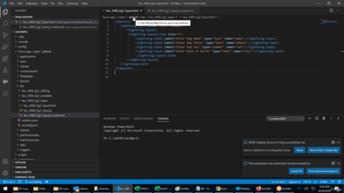The height and width of the screenshot is (193, 344).
Task: Open the Manage gear in activity bar
Action: click(x=5, y=173)
